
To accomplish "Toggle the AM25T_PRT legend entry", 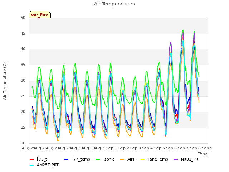I will click(x=44, y=165).
